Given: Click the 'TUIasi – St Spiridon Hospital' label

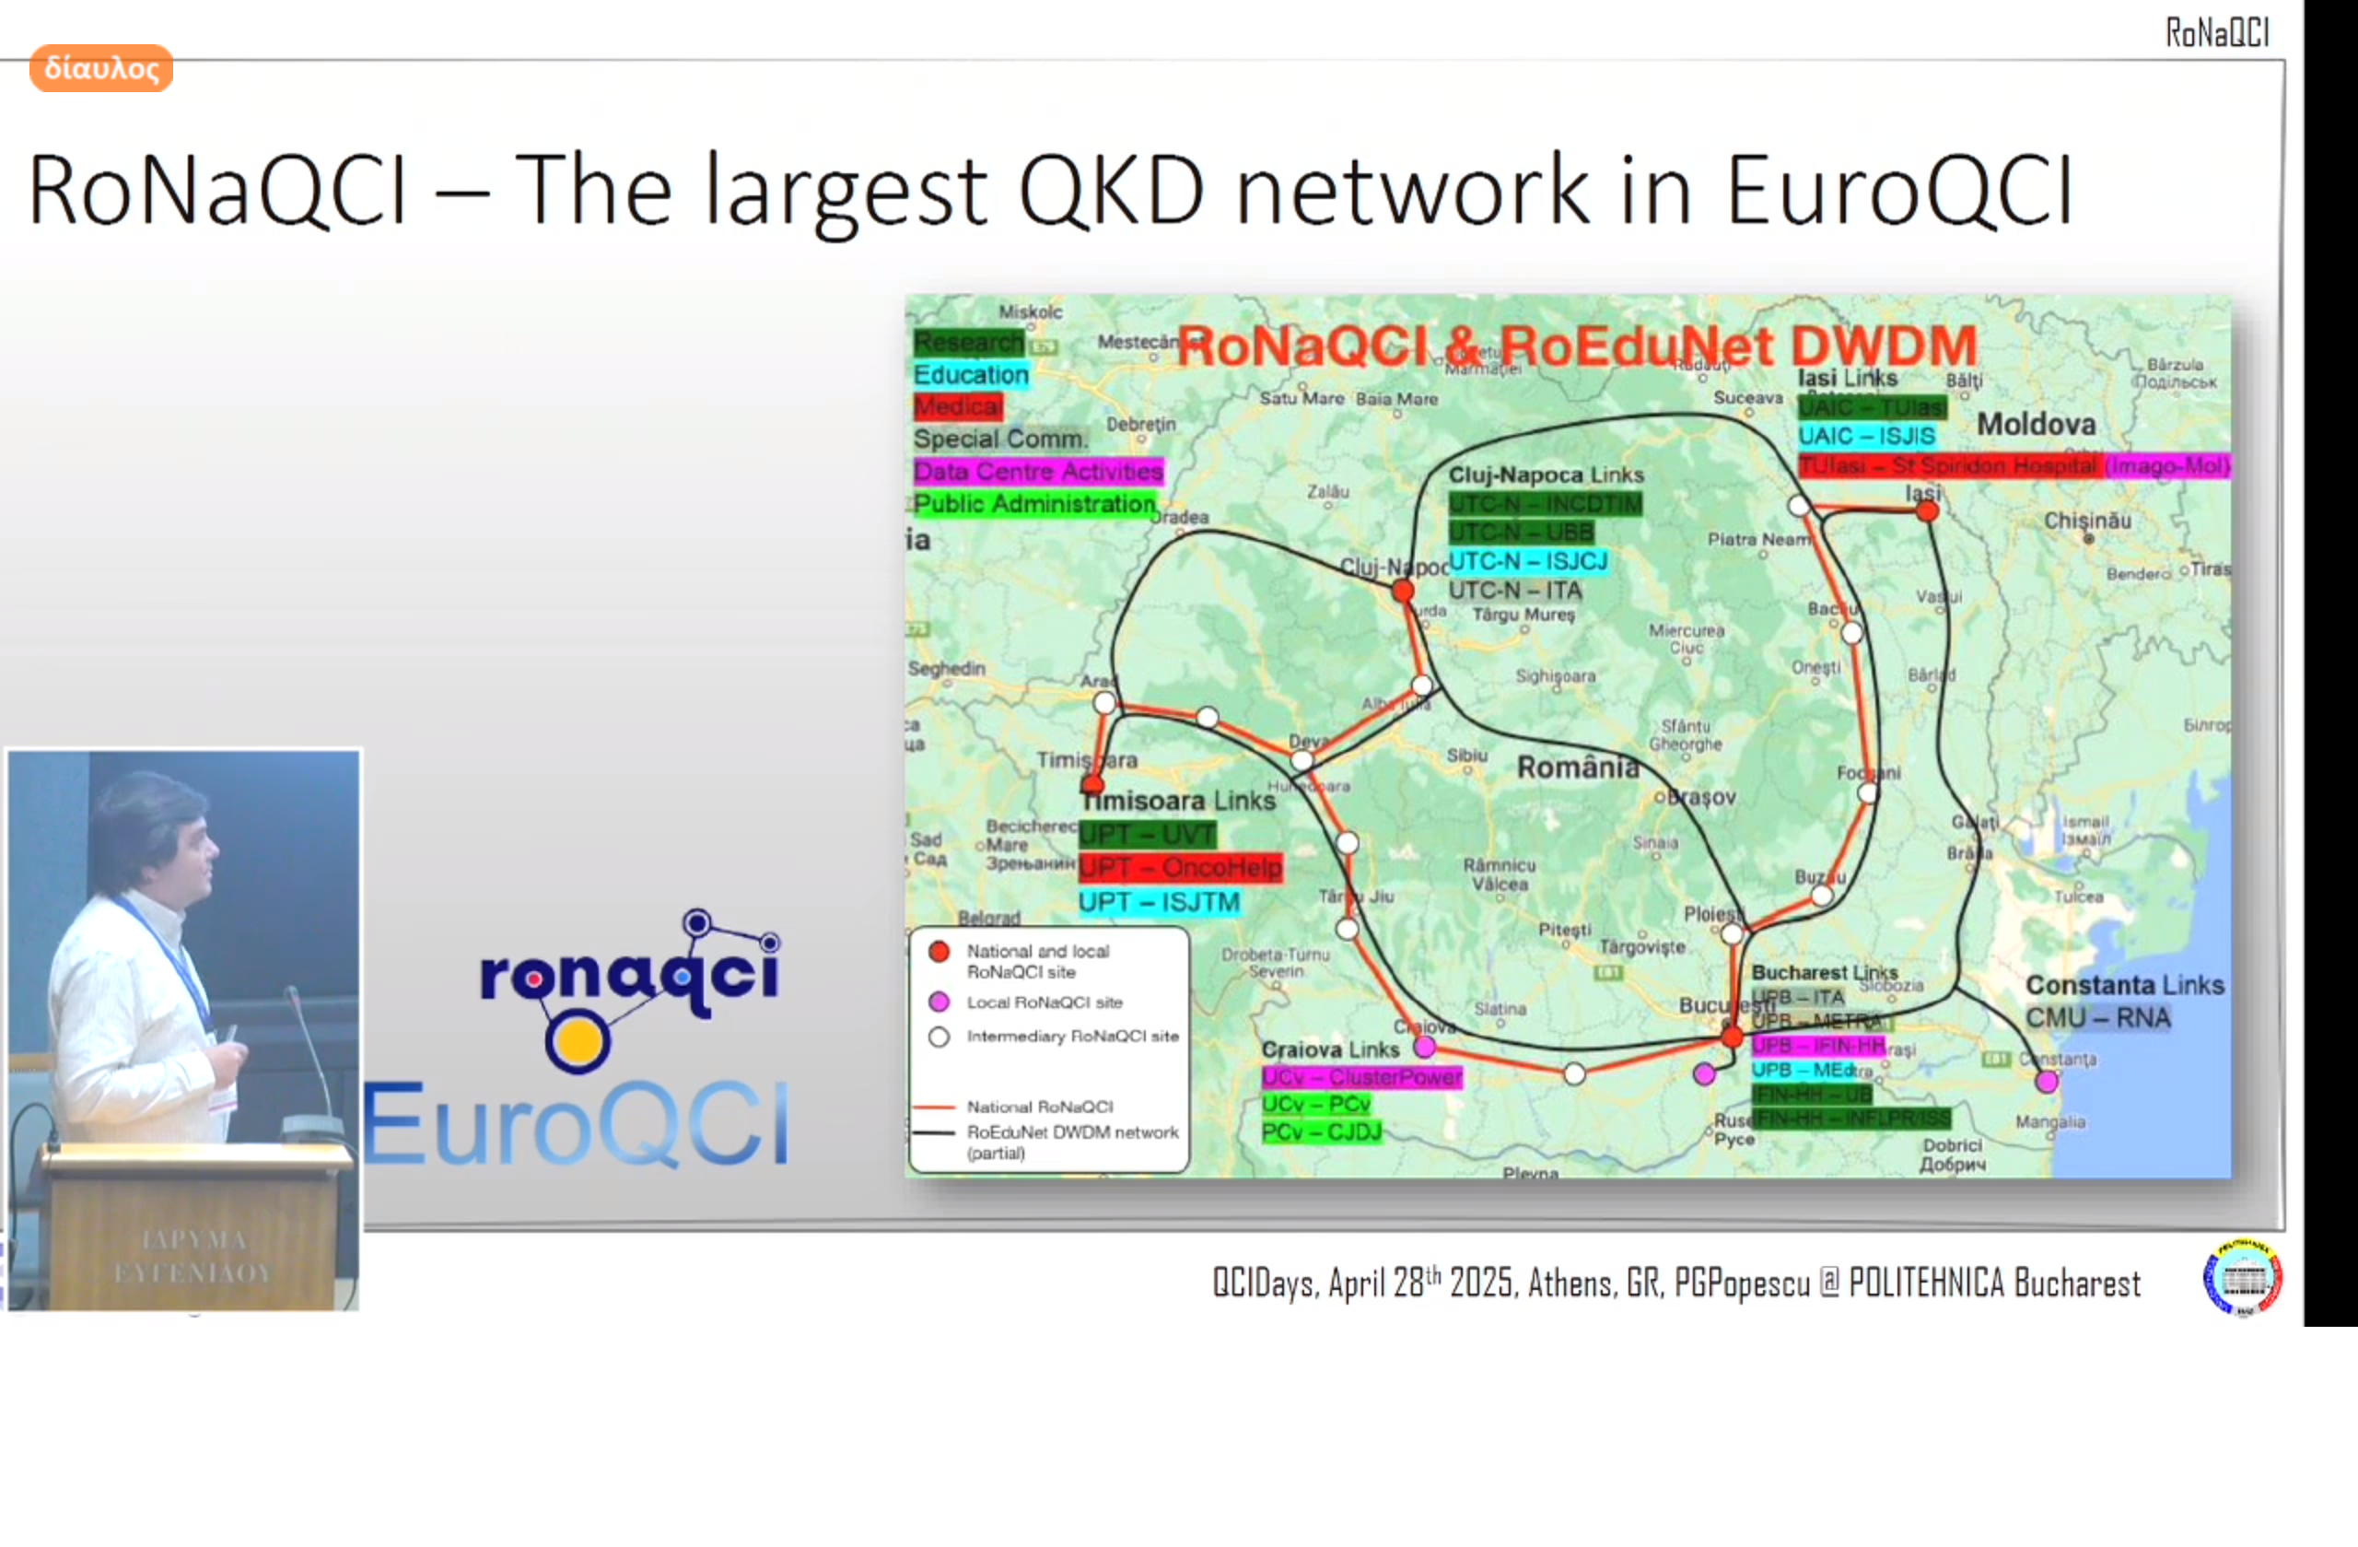Looking at the screenshot, I should point(1948,466).
